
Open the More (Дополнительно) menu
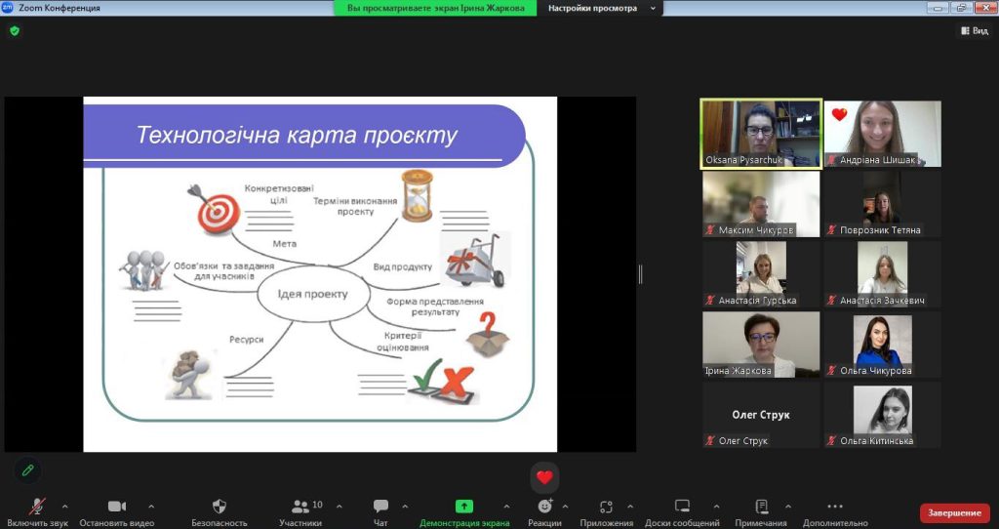(x=834, y=507)
